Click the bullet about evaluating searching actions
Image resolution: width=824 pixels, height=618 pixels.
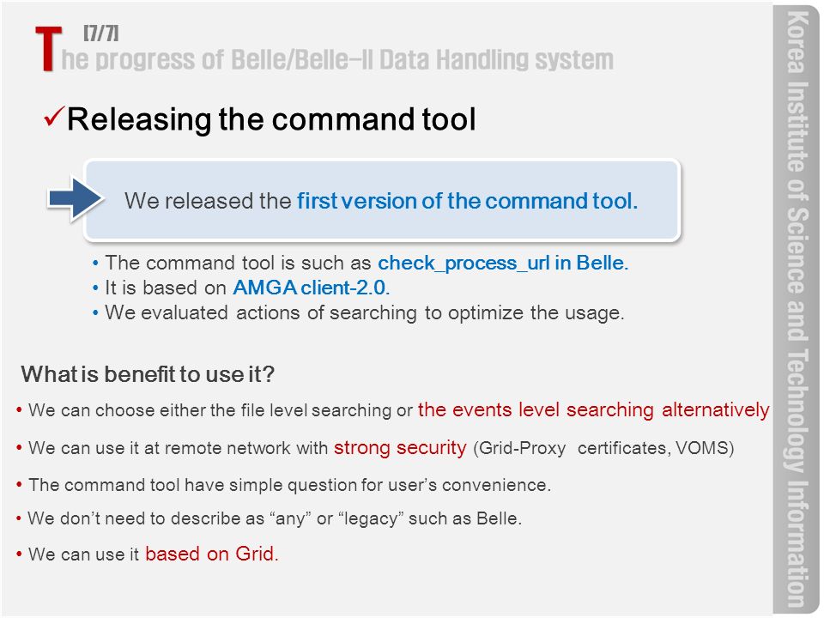(359, 313)
